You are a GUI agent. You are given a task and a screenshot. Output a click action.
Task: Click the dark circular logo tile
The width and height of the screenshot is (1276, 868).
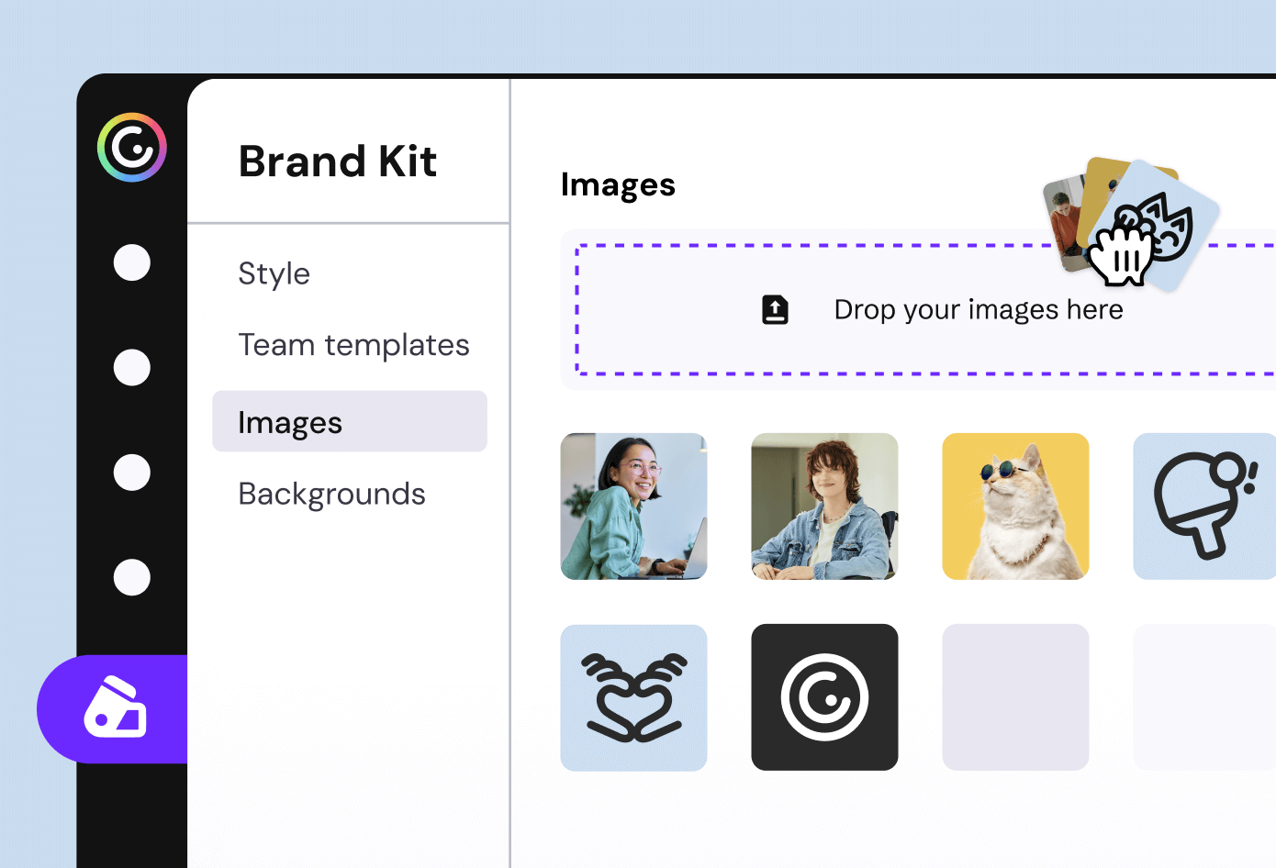pyautogui.click(x=824, y=696)
